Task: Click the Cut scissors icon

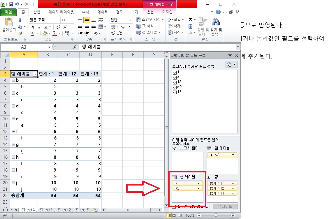Action: click(x=20, y=20)
